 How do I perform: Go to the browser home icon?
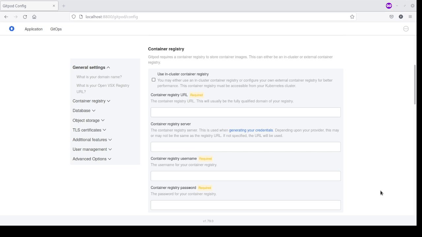point(34,17)
